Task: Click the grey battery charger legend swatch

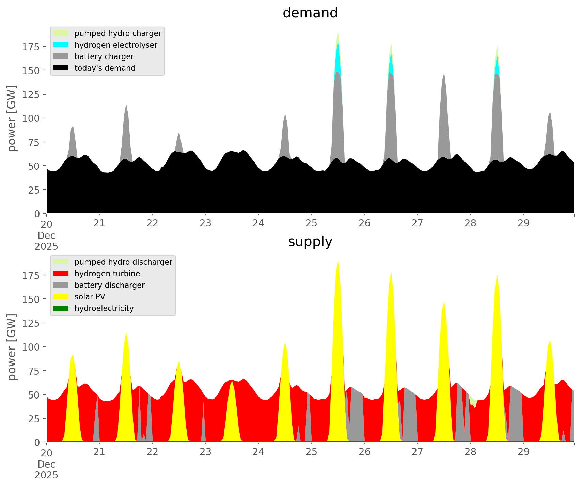Action: pos(61,56)
